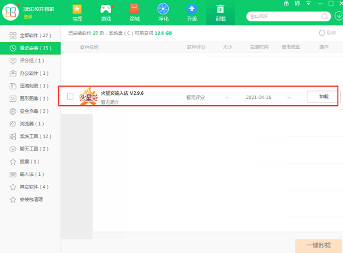343x253 pixels.
Task: Click the 12.8 GB free space text
Action: tap(163, 33)
